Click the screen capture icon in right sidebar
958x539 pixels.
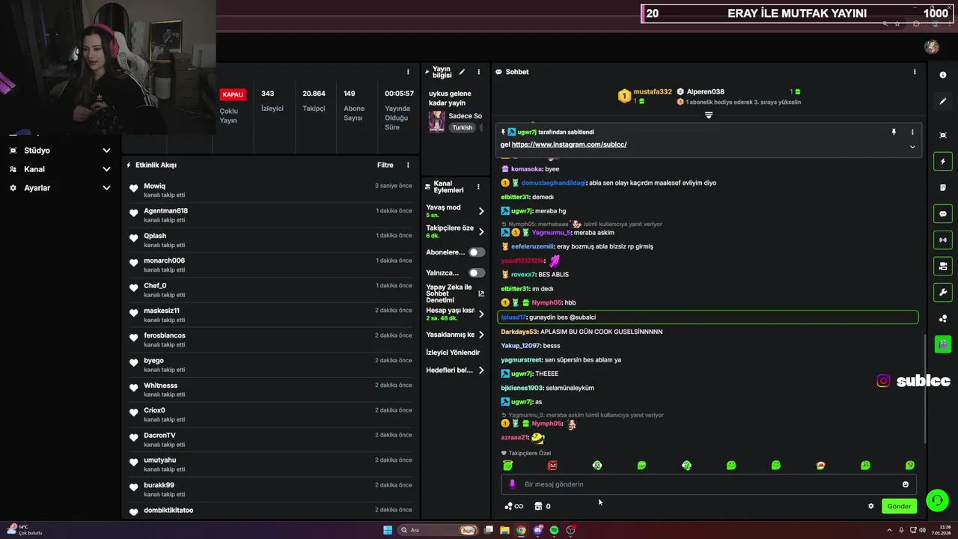tap(943, 135)
